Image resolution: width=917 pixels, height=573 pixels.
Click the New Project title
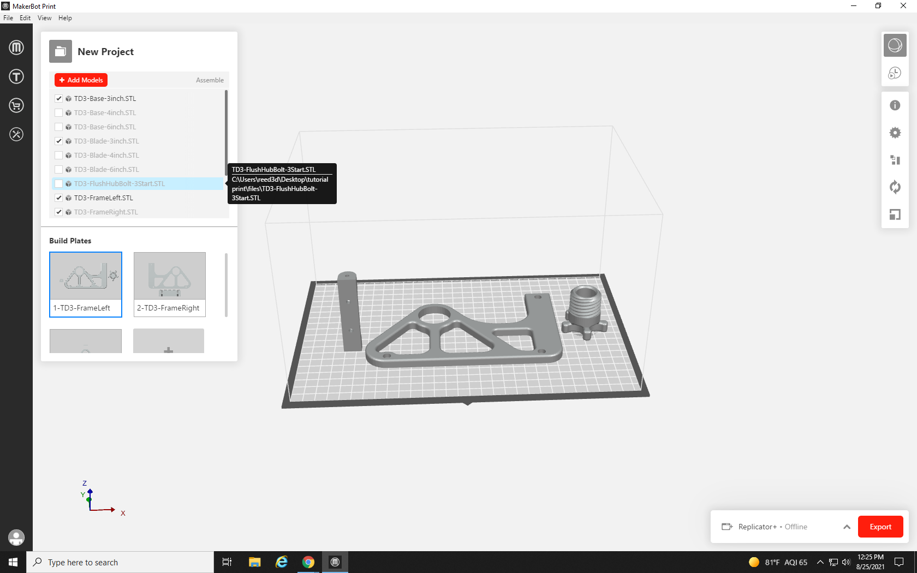[106, 51]
